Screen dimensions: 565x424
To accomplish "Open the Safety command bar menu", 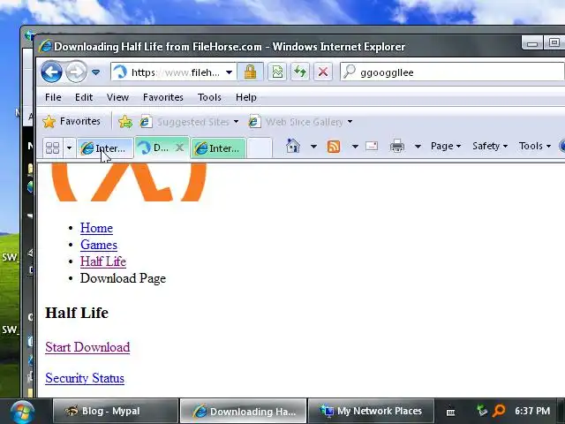I will pos(490,146).
